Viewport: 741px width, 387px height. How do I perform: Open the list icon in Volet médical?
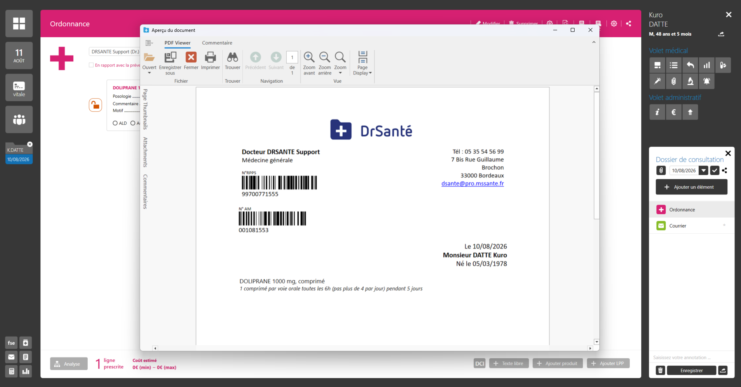click(674, 65)
